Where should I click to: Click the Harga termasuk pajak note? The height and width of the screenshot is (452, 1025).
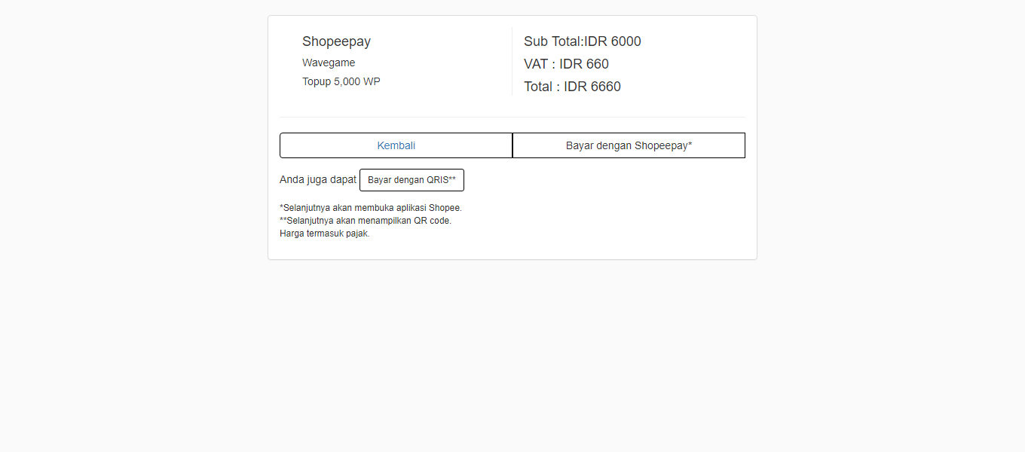click(325, 234)
